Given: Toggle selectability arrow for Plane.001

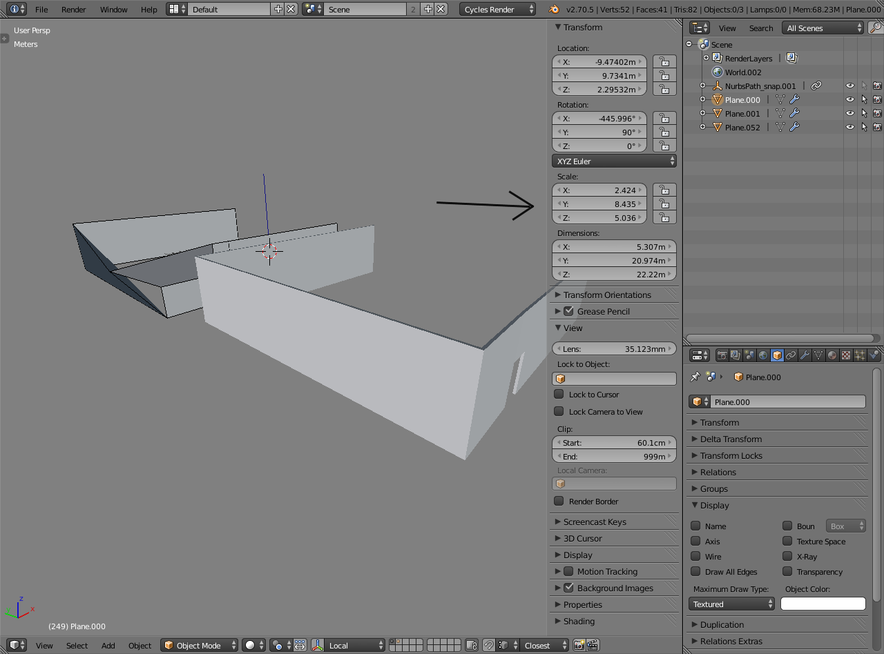Looking at the screenshot, I should click(x=864, y=113).
